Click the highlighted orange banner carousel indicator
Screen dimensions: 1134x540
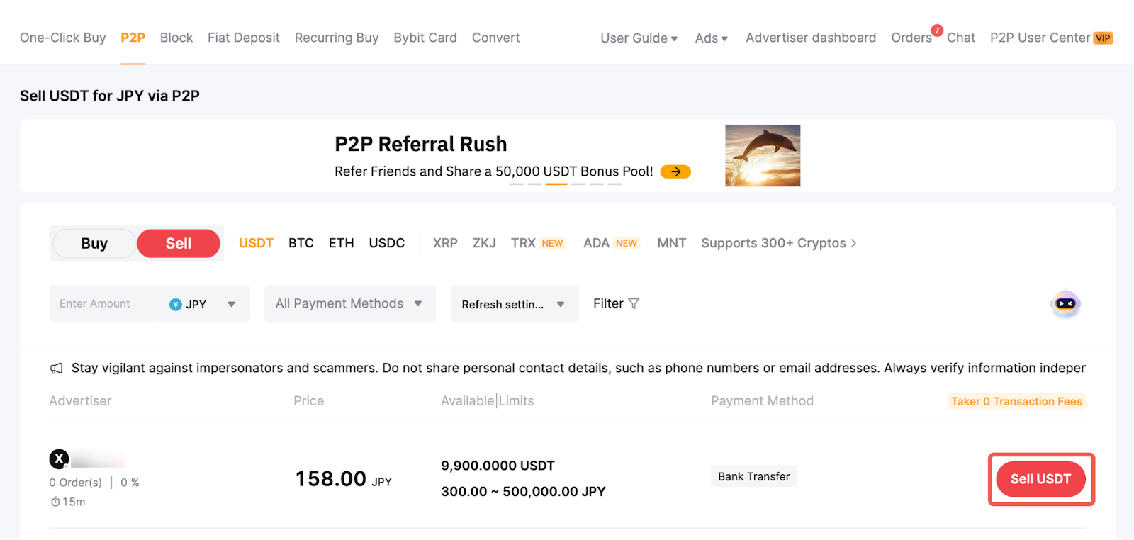click(556, 184)
